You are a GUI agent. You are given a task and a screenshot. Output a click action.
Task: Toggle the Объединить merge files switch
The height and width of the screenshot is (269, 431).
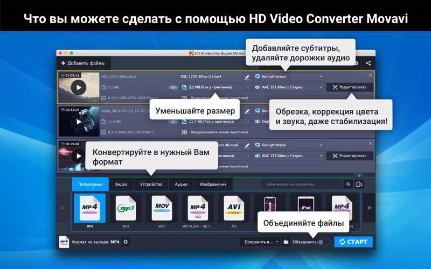pyautogui.click(x=323, y=242)
